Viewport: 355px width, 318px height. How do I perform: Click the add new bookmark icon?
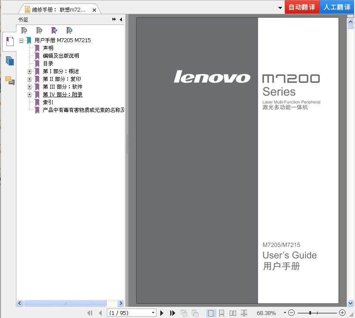pyautogui.click(x=39, y=30)
